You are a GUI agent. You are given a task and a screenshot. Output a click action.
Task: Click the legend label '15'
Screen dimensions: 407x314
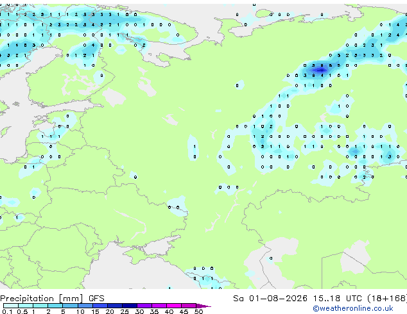coord(95,311)
